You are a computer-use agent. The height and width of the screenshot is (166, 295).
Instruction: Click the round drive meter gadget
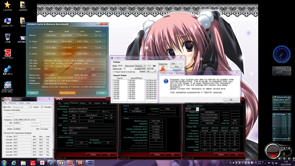click(273, 151)
